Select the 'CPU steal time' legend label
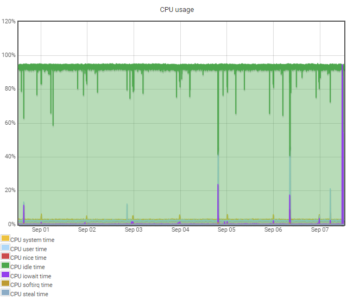 (x=29, y=294)
